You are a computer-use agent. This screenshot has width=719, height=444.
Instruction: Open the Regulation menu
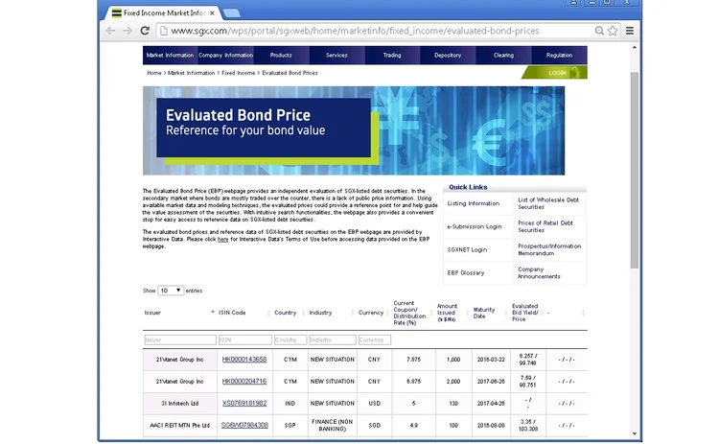(560, 55)
